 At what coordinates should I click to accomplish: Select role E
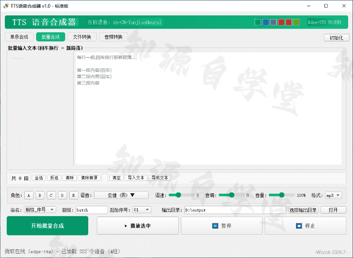(x=74, y=195)
